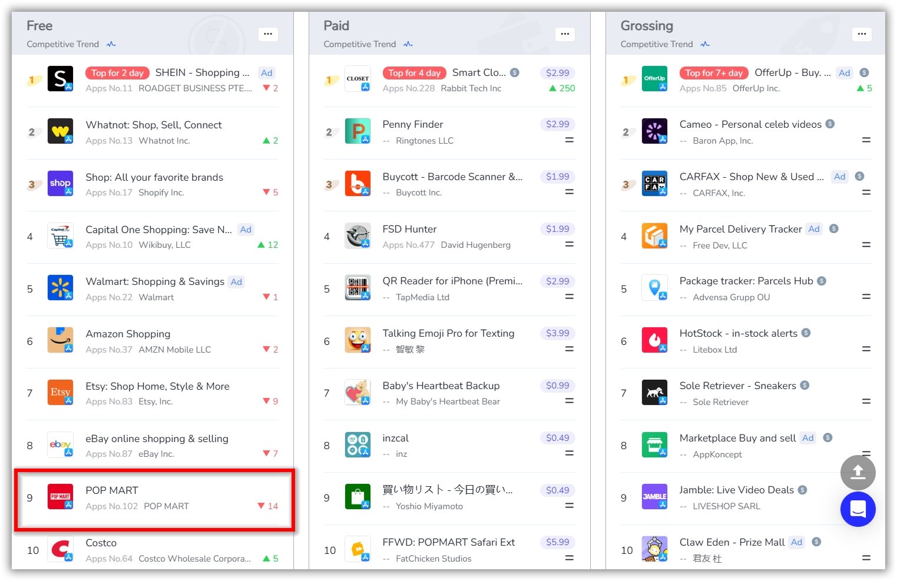The width and height of the screenshot is (897, 581).
Task: Open Cameo - Personal celeb videos
Action: (750, 124)
